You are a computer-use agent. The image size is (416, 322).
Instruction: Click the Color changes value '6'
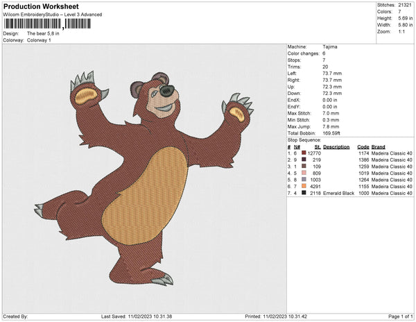(324, 53)
